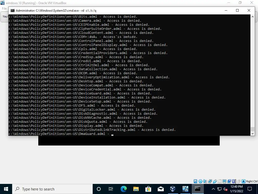Screen dimensions: 258x194
Task: Restore down the VirtualBox window
Action: 240,3
